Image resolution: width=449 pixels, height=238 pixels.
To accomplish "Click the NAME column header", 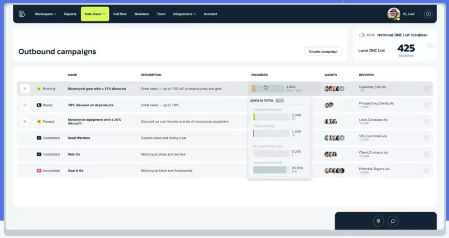I will (72, 75).
